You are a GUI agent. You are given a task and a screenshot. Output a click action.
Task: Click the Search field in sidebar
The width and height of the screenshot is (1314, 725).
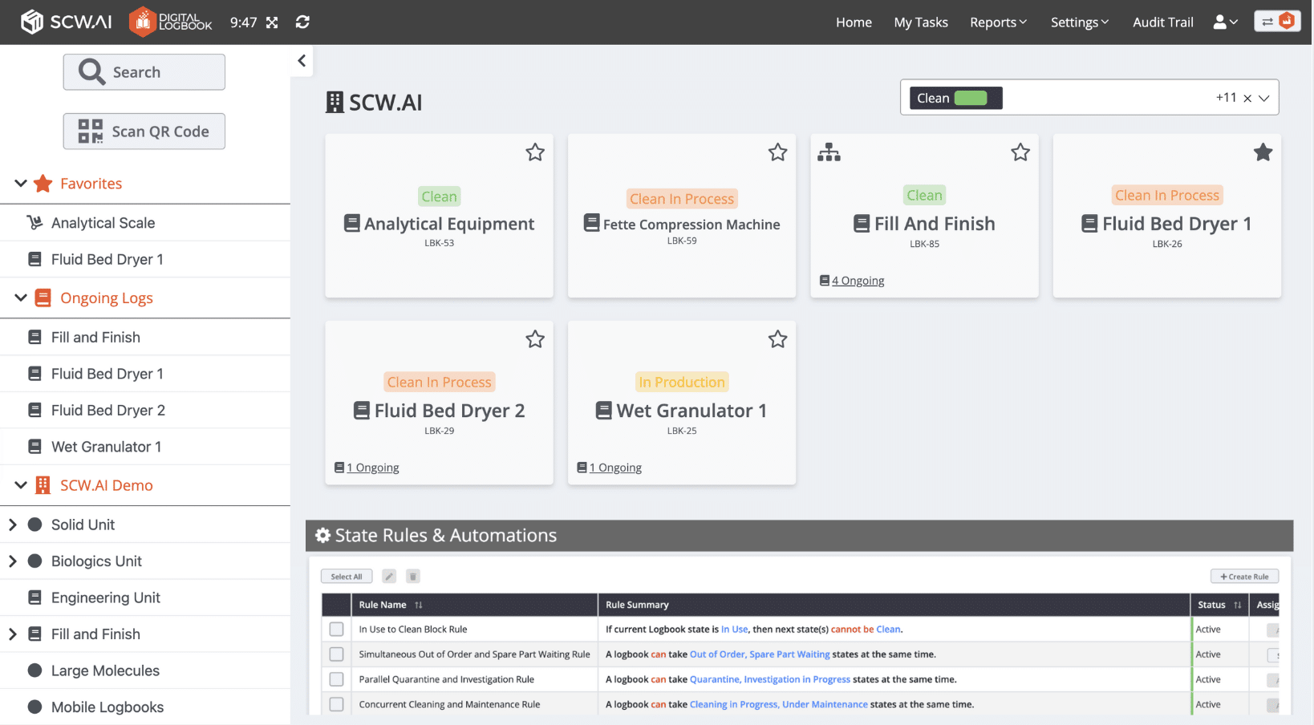[144, 72]
